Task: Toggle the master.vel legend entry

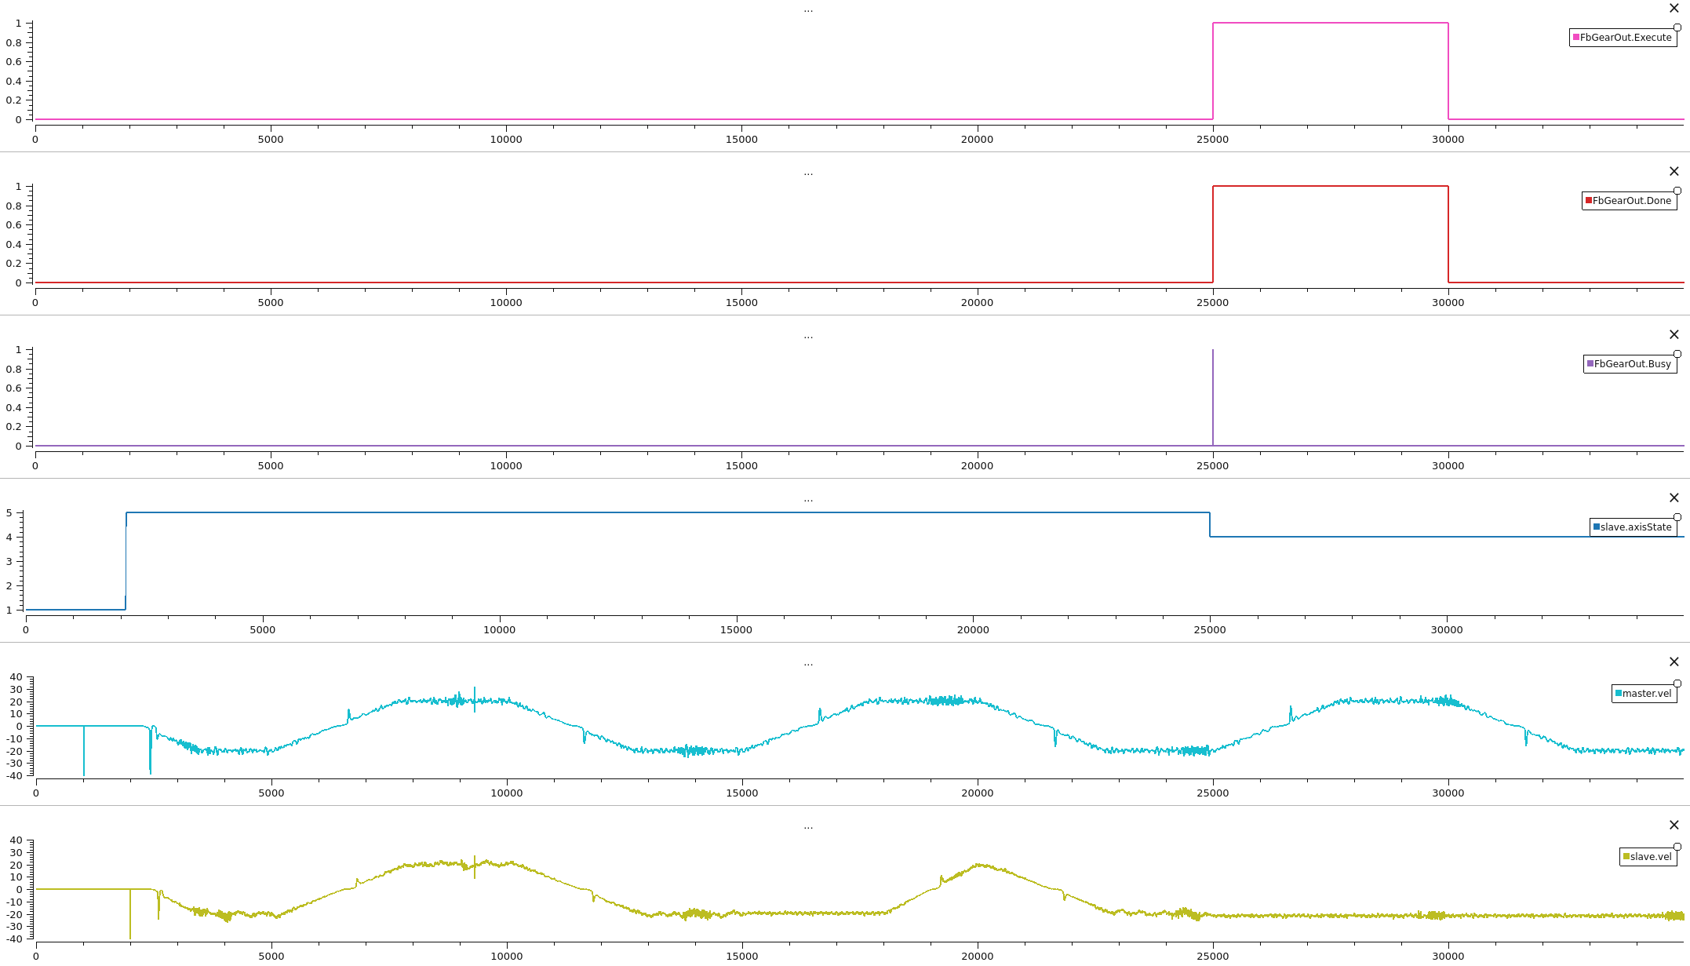Action: click(x=1646, y=694)
